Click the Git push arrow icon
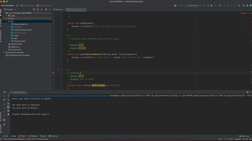The width and height of the screenshot is (252, 141). point(232,5)
